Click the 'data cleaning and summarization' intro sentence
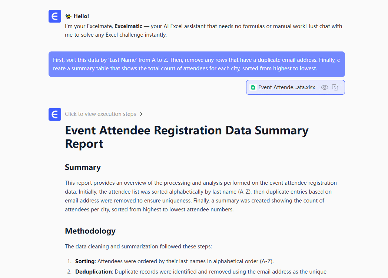388x278 pixels. 138,247
